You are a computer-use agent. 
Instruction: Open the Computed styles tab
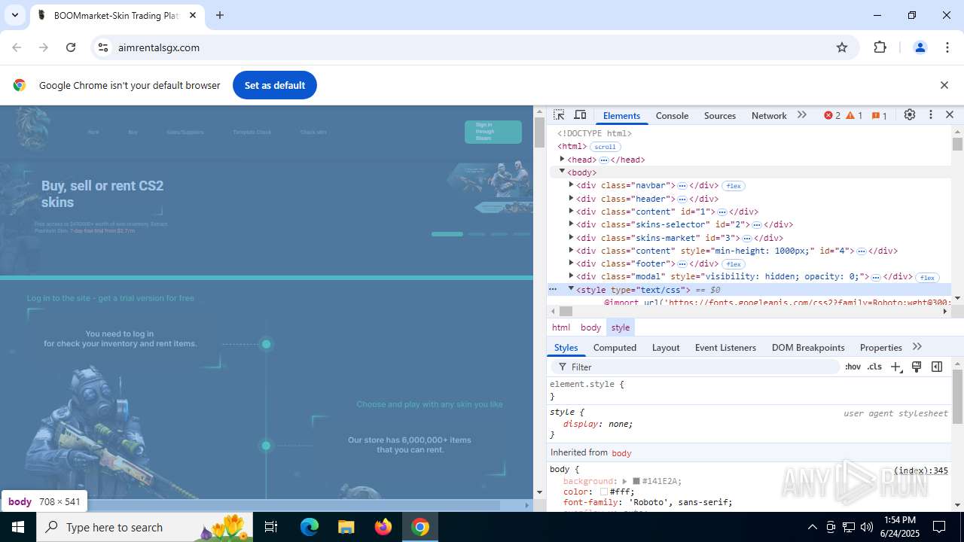615,347
